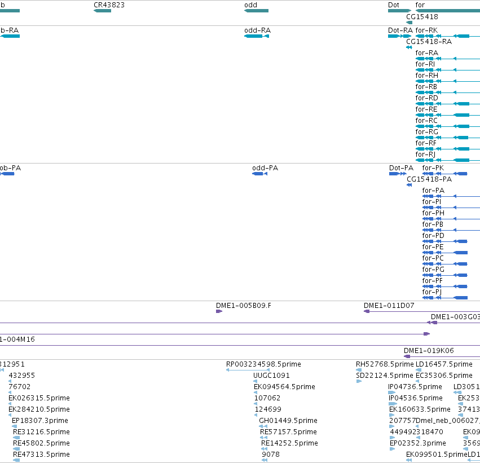Screen dimensions: 480x463
Task: Select the for-RD transcript
Action: pos(447,104)
